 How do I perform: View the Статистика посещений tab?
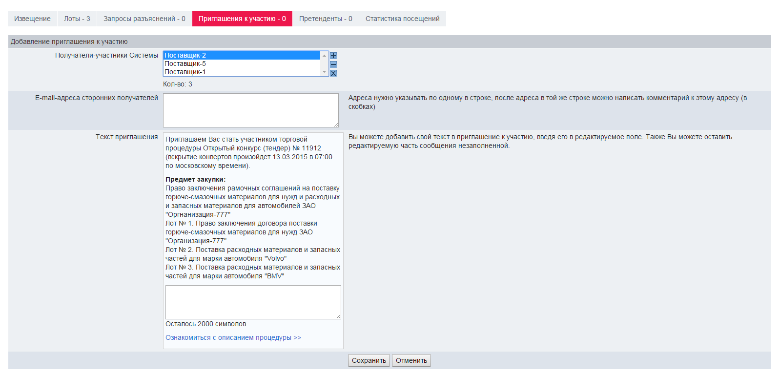click(x=402, y=19)
